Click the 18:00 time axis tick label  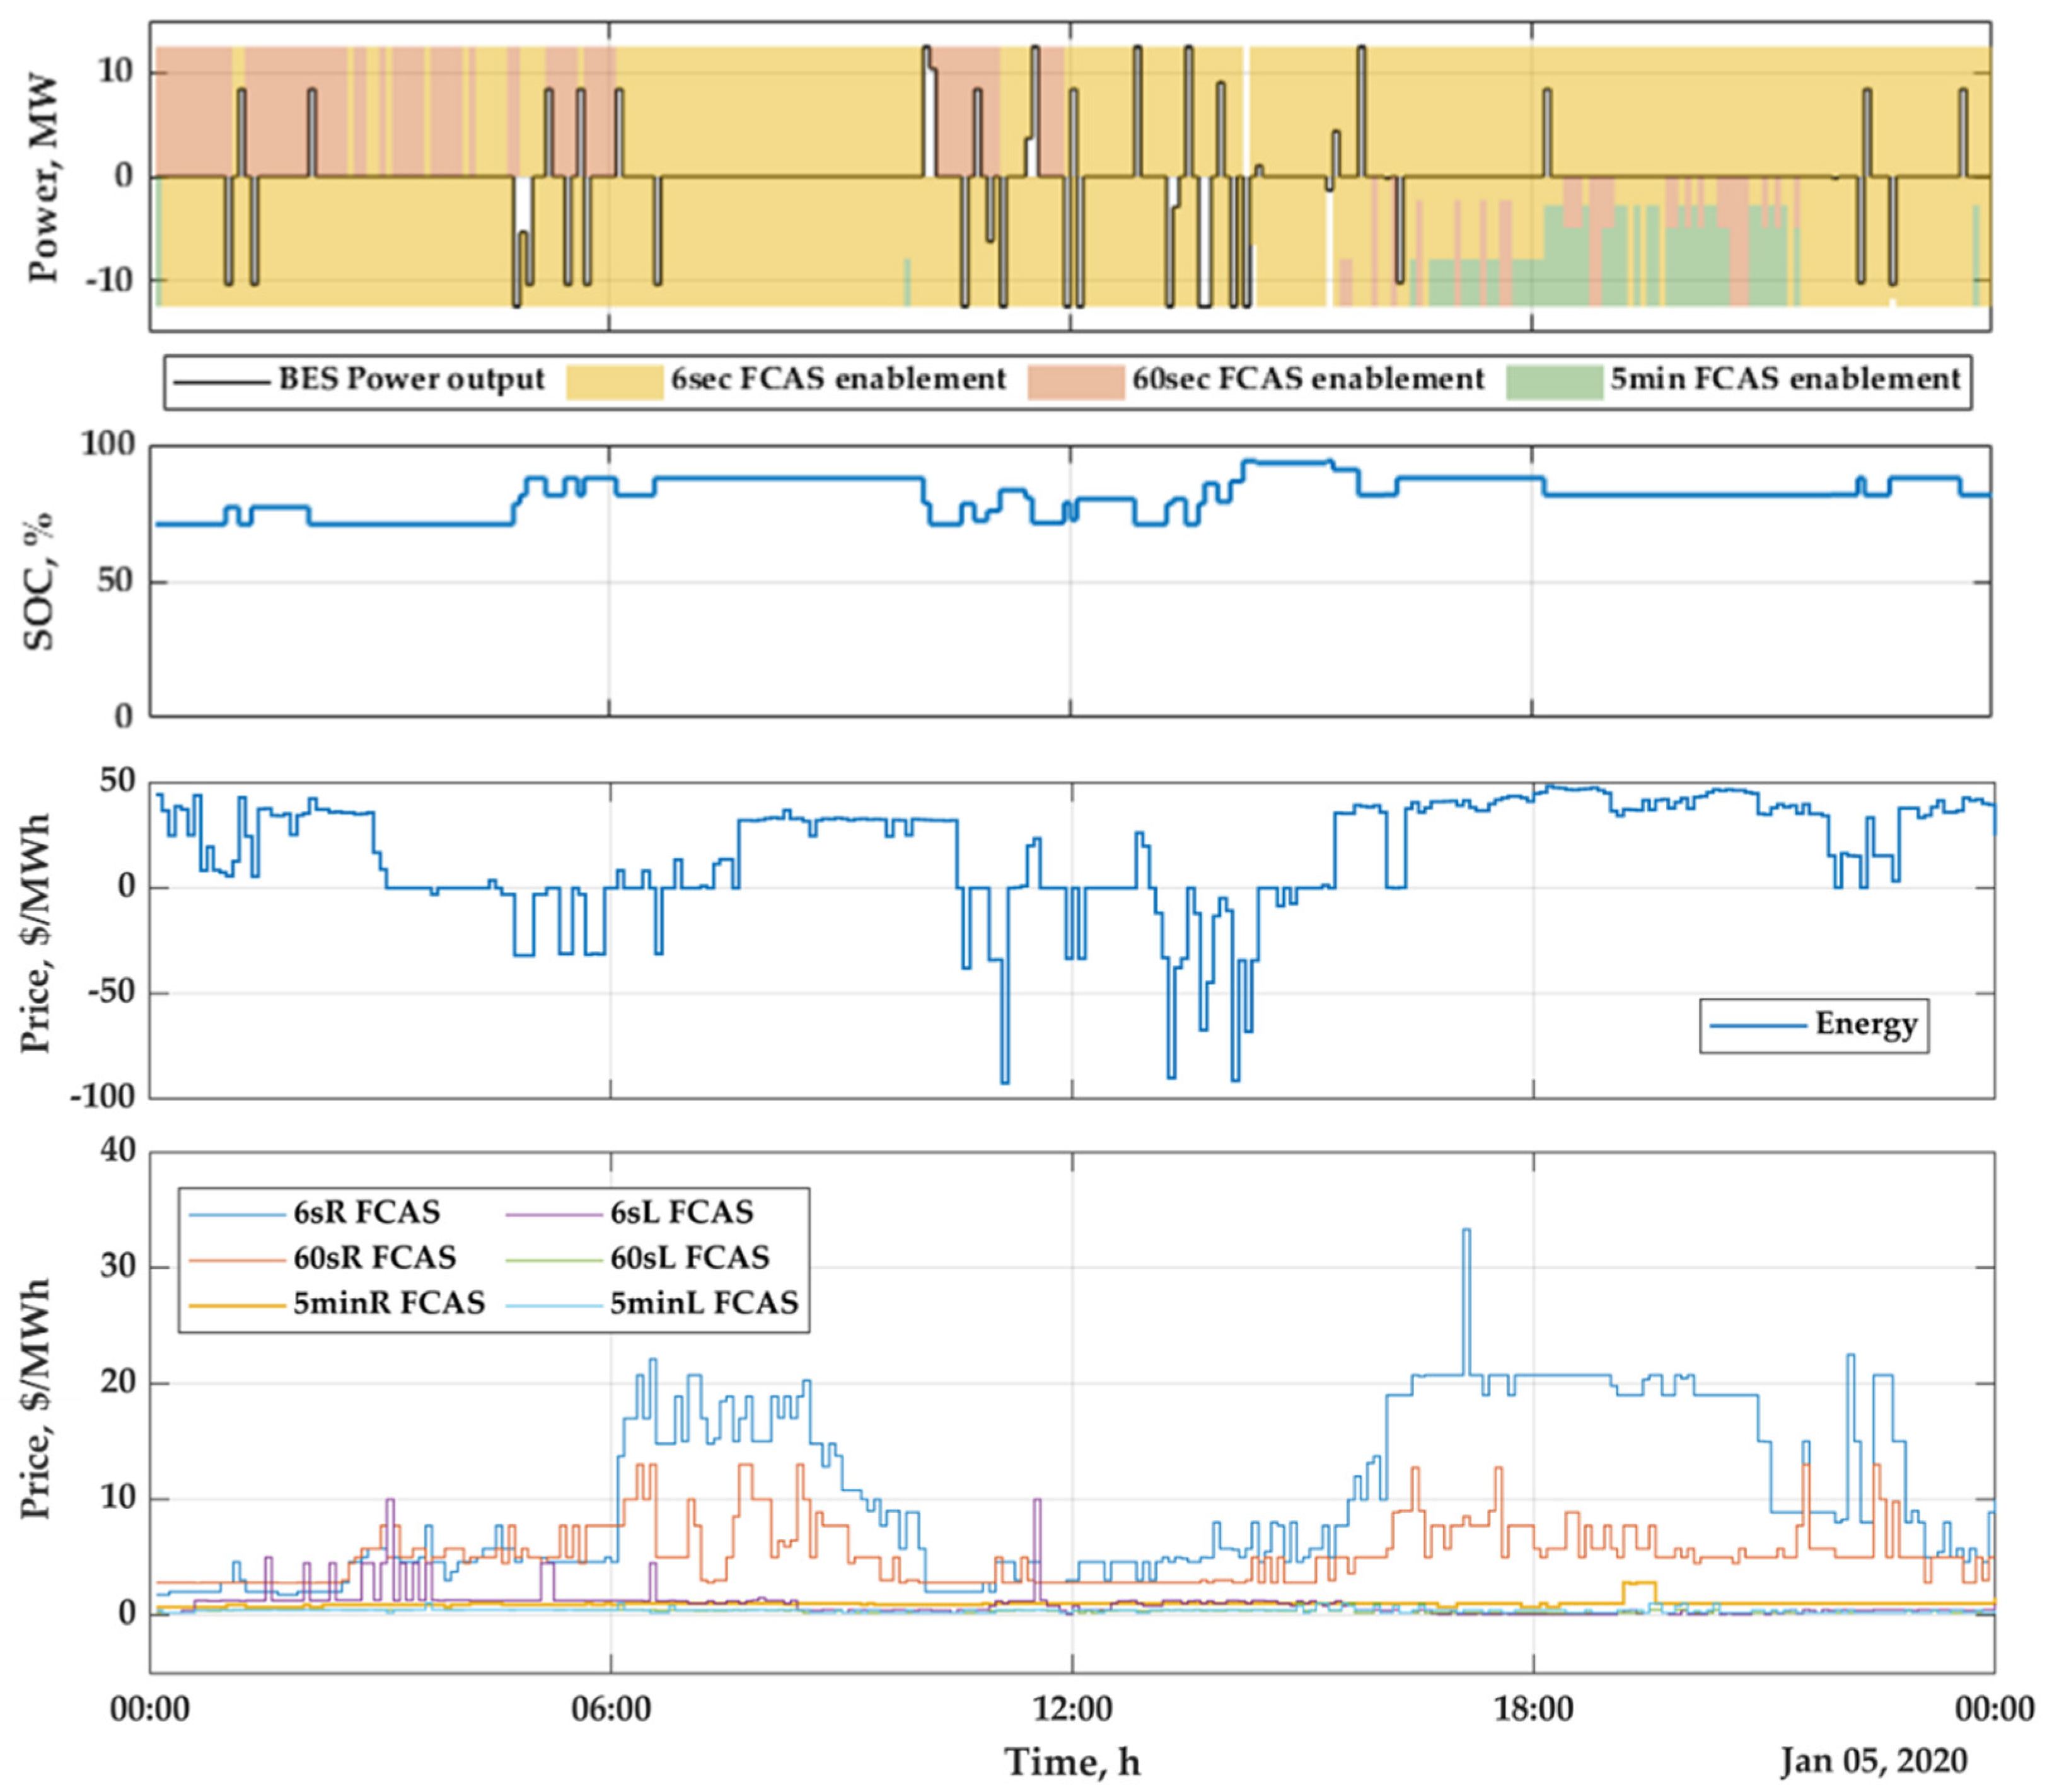coord(1533,1708)
